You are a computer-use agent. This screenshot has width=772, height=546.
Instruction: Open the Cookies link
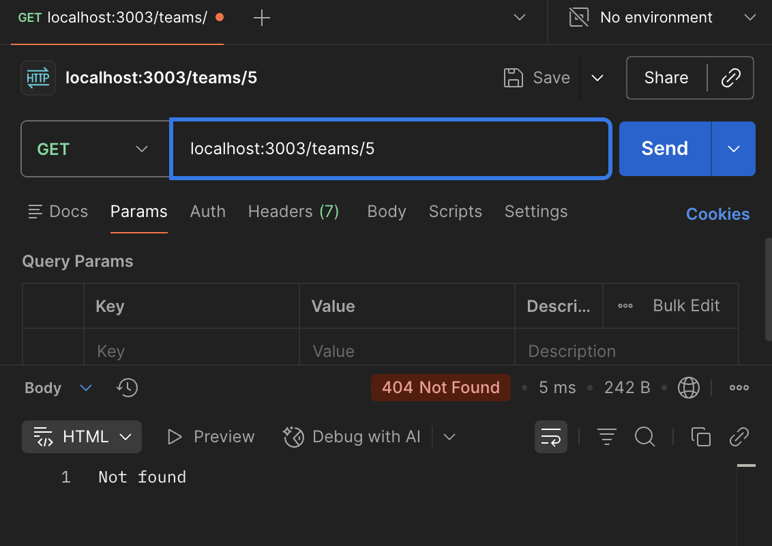tap(717, 214)
